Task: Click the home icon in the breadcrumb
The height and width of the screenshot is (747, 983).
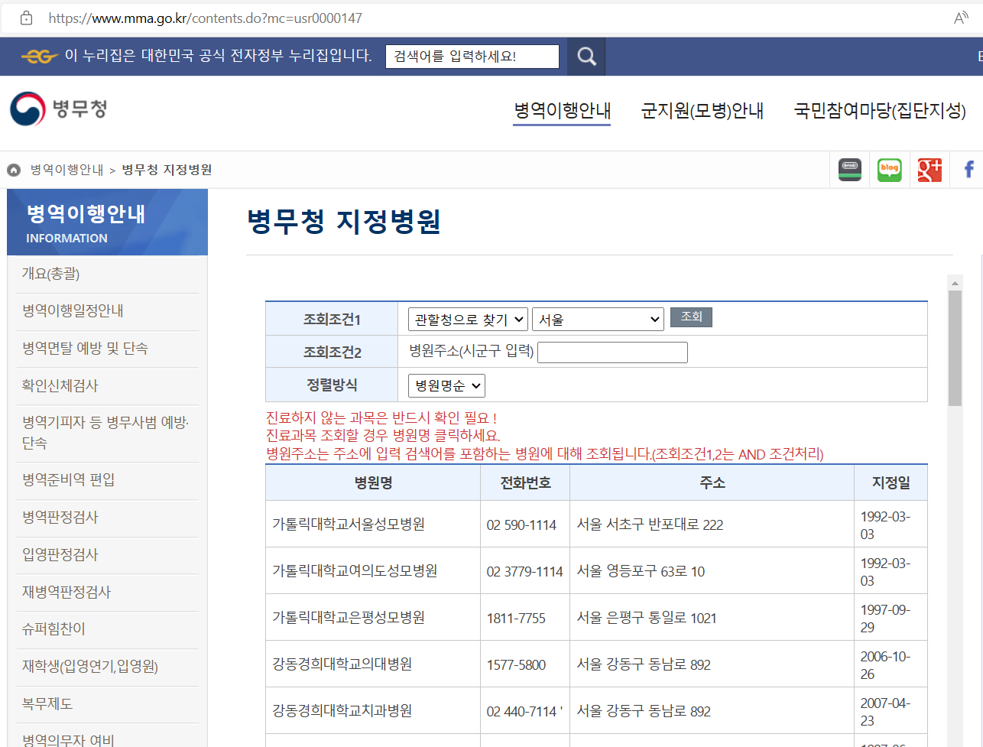Action: tap(13, 170)
